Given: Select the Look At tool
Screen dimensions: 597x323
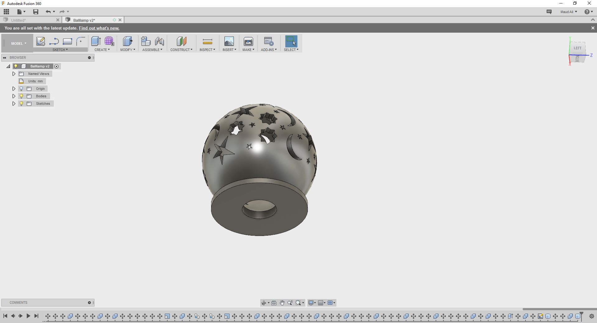Looking at the screenshot, I should pos(274,303).
